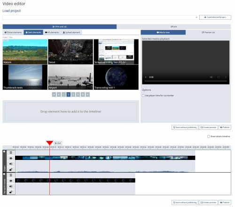Play the selected media in player

coord(146,77)
